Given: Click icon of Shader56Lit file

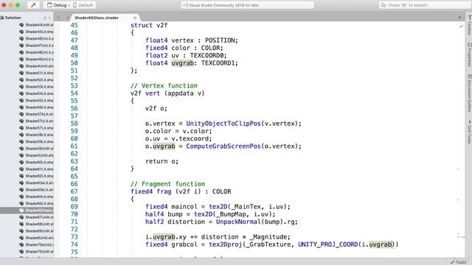Looking at the screenshot, I should pos(21,107).
